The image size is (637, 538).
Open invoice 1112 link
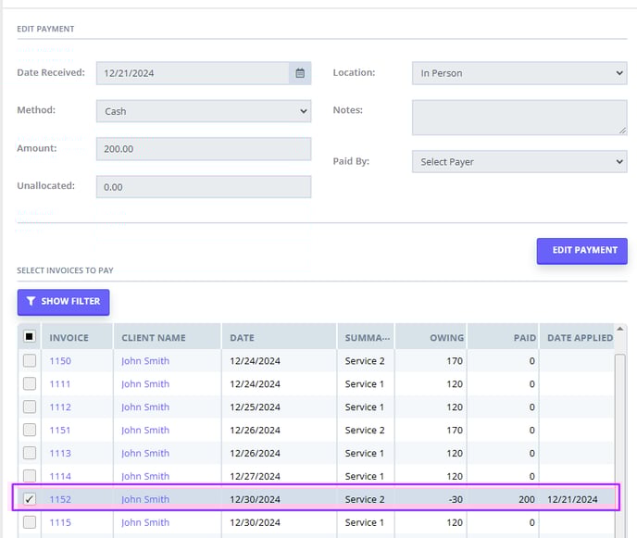click(x=60, y=407)
